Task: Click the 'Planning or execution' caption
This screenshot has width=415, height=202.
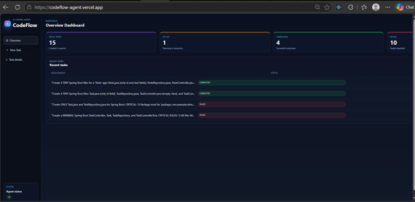Action: click(172, 48)
